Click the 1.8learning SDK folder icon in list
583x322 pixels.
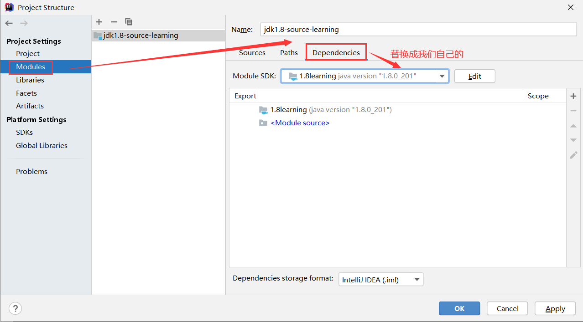point(263,110)
